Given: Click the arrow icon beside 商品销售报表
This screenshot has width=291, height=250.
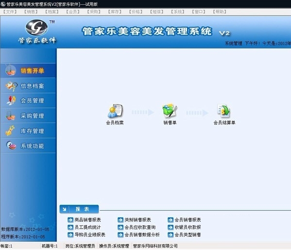Looking at the screenshot, I should pos(70,220).
